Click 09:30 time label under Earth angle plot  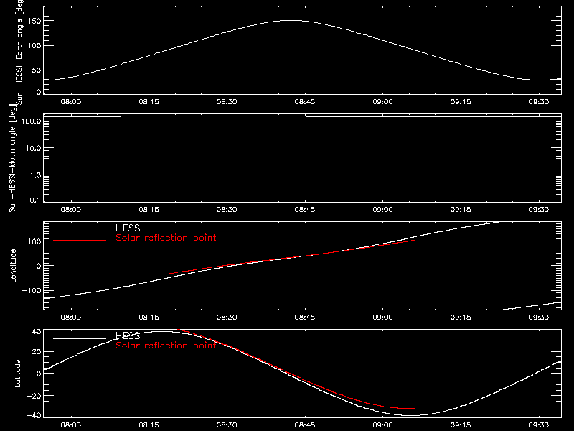(x=539, y=102)
